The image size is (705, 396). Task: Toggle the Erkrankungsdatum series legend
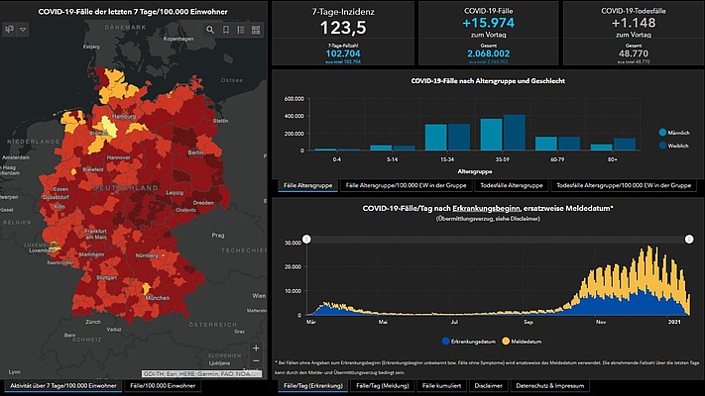click(468, 342)
